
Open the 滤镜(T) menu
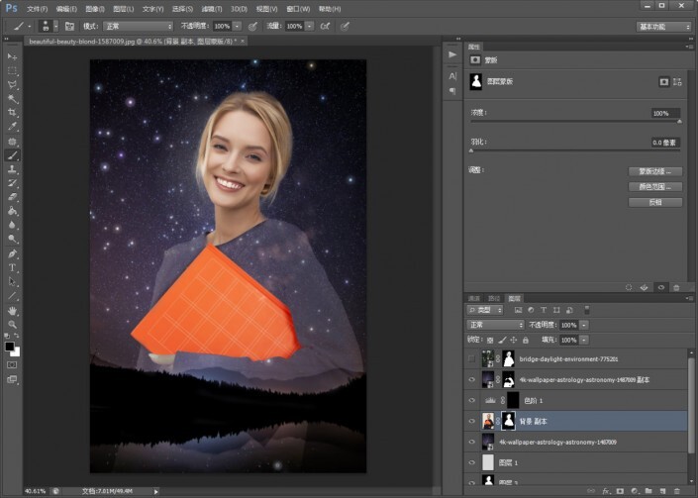pyautogui.click(x=213, y=8)
